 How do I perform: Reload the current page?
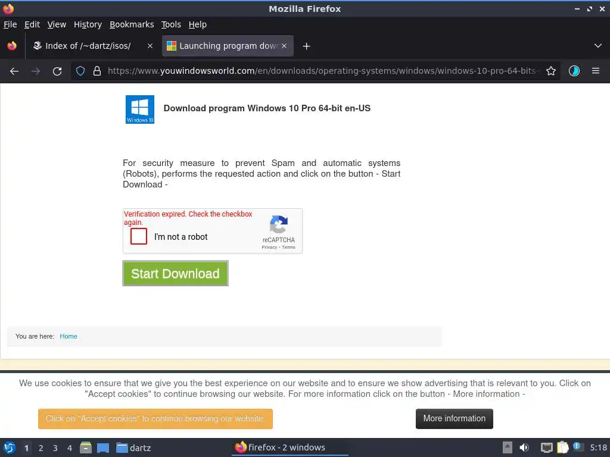coord(57,71)
